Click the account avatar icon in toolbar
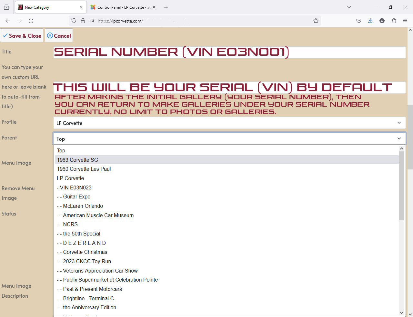 click(382, 21)
